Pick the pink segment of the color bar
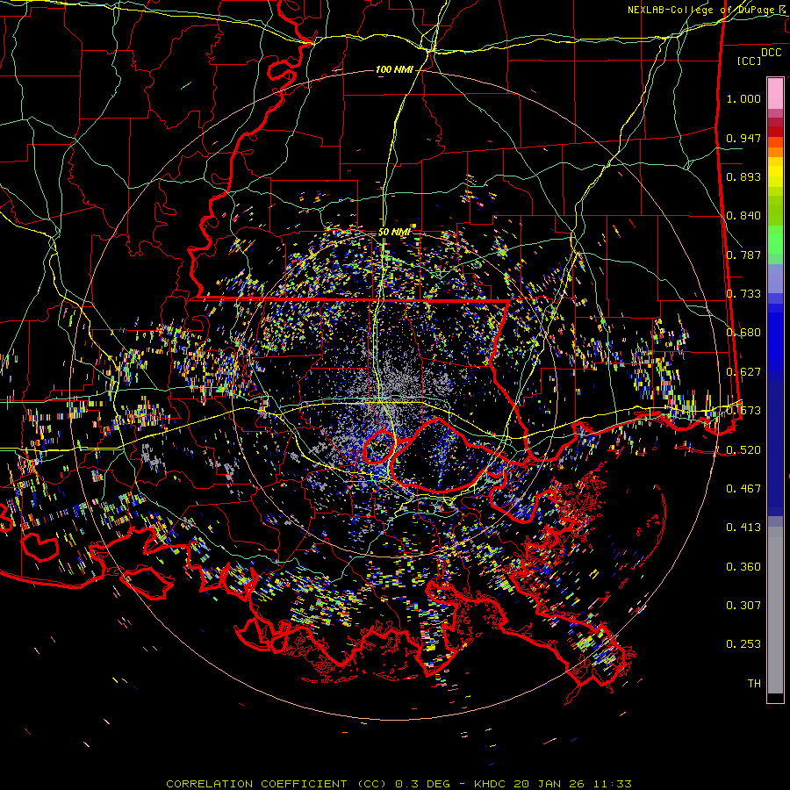 [x=775, y=94]
